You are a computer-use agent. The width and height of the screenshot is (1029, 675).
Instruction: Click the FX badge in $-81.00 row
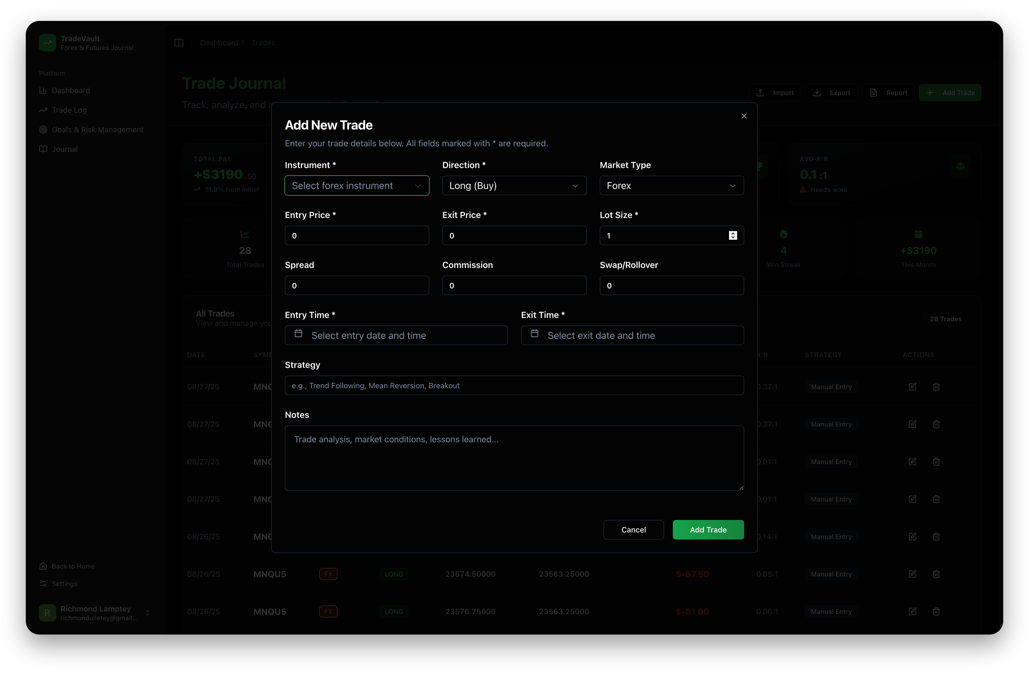[328, 611]
